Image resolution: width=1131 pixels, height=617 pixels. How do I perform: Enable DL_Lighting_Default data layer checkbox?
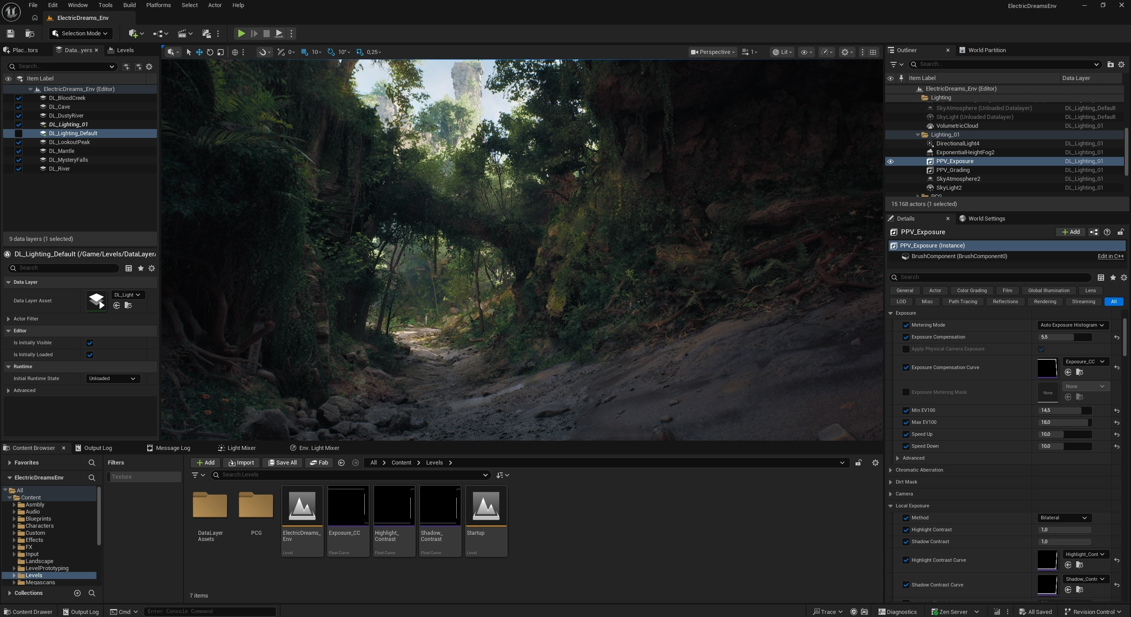[x=19, y=133]
